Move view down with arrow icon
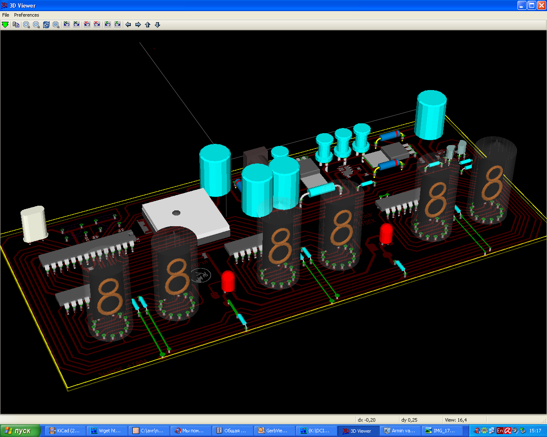 tap(157, 25)
